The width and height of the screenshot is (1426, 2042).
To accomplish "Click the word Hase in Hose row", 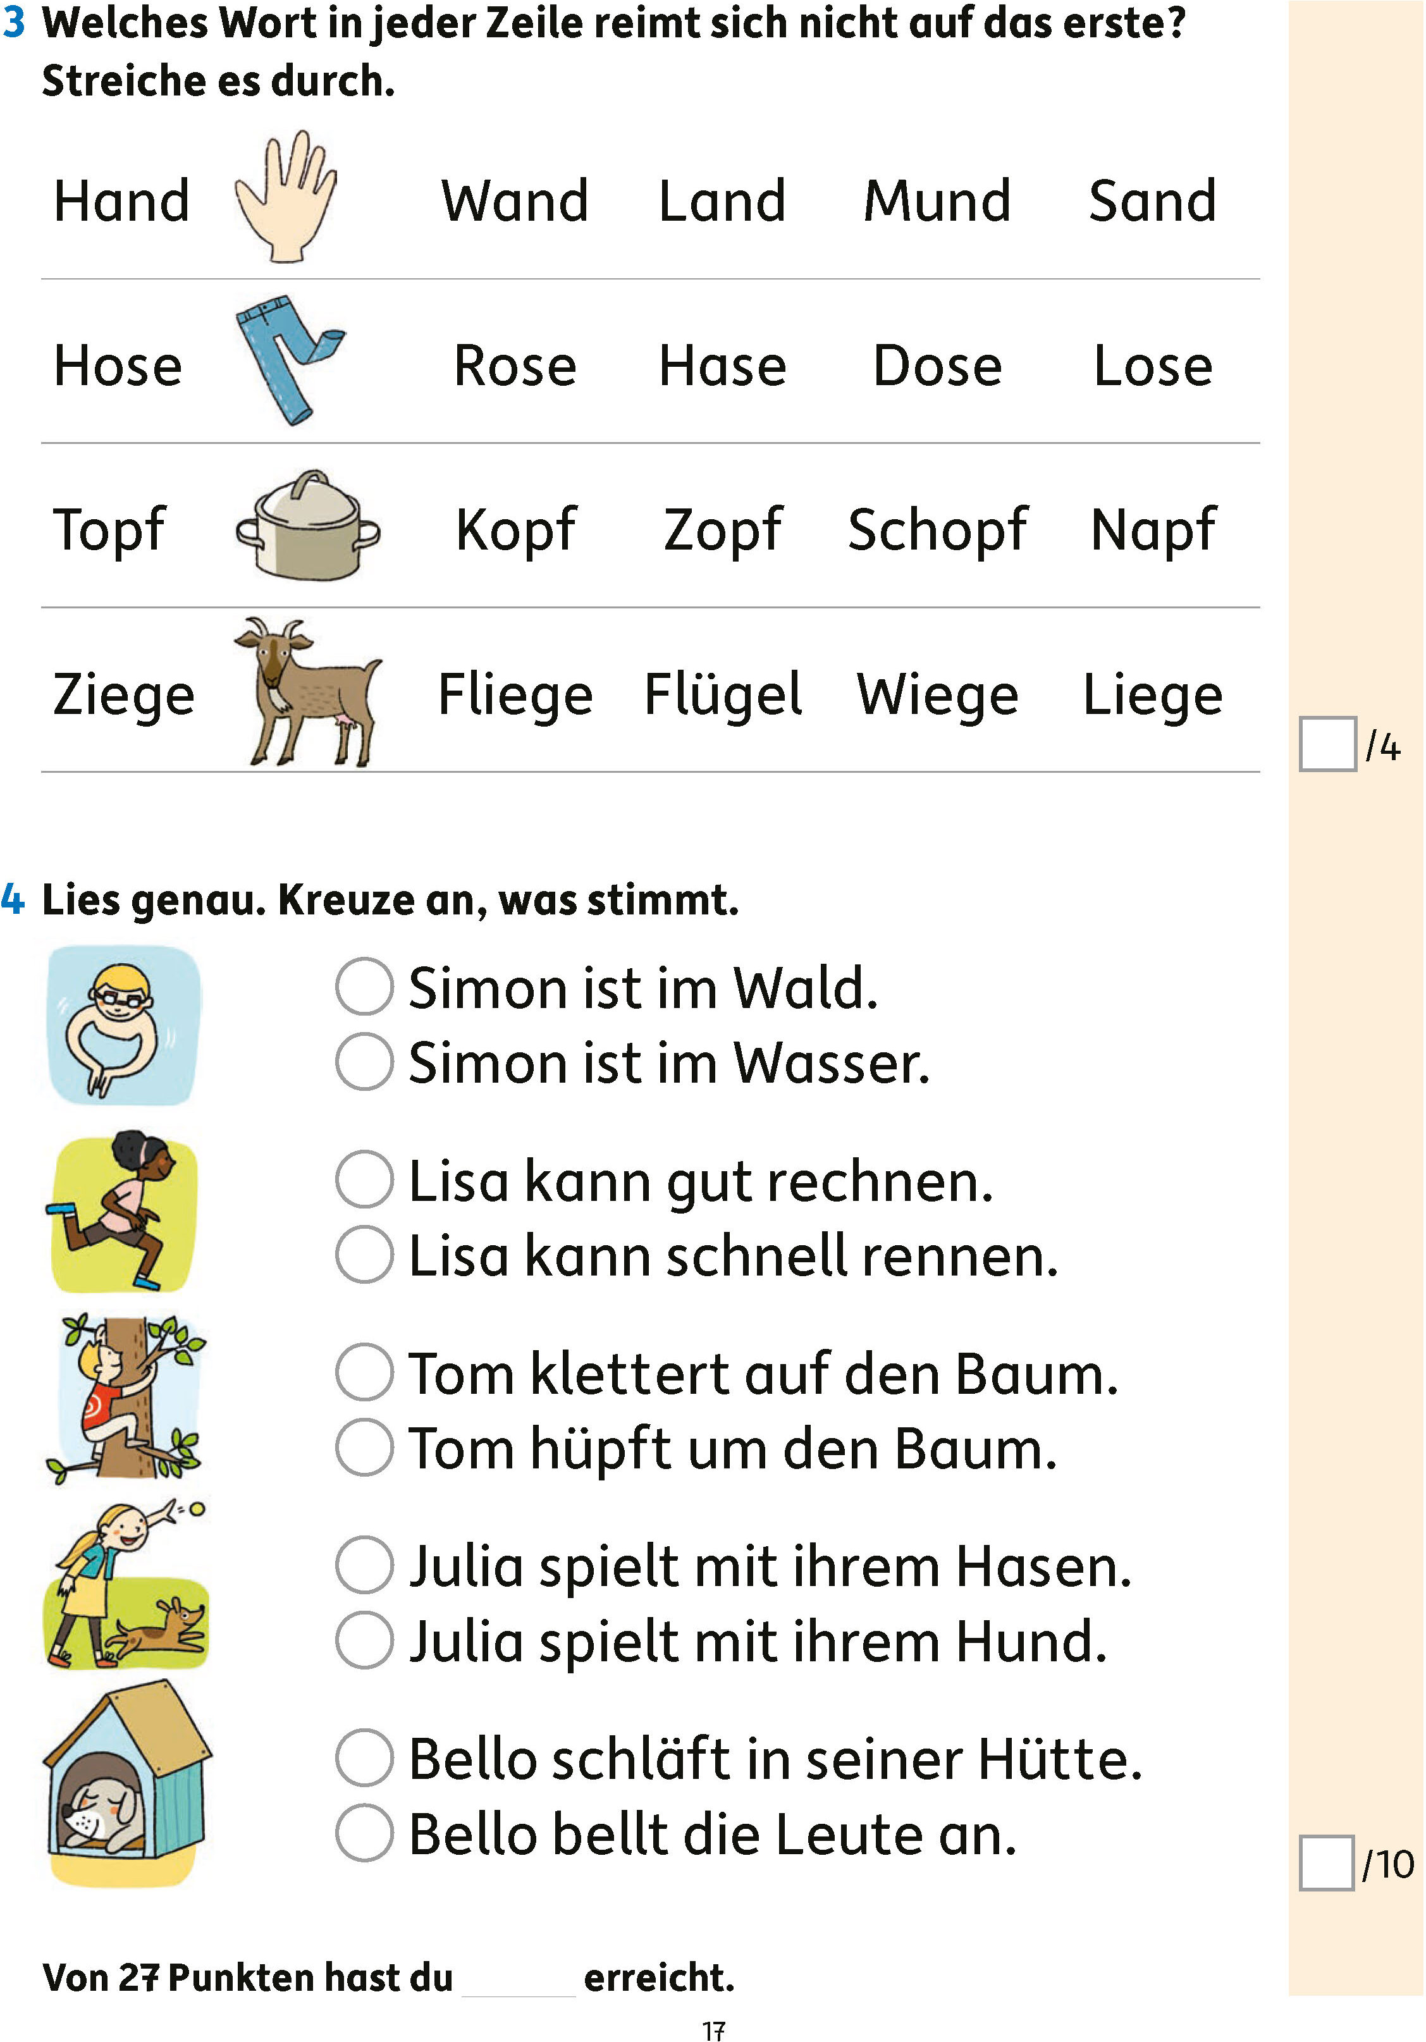I will (x=722, y=366).
